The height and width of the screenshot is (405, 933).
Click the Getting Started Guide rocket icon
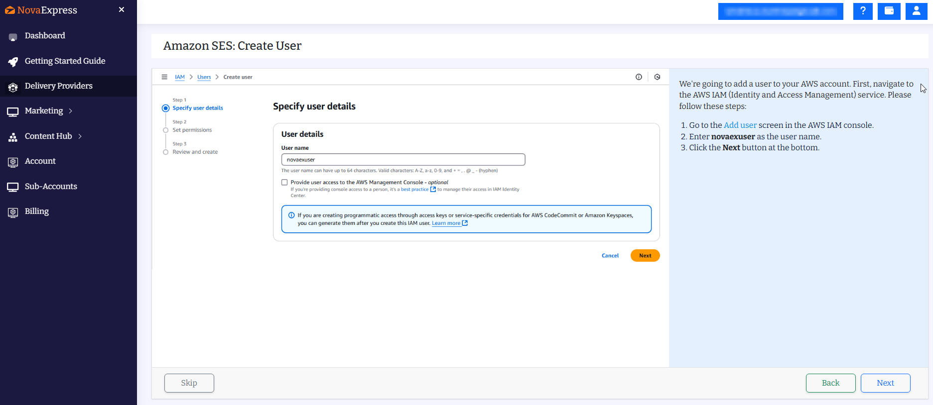coord(13,62)
